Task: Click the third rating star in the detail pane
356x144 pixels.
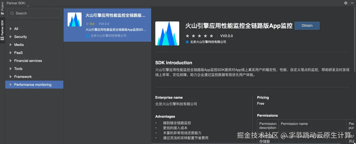Action: [x=199, y=36]
